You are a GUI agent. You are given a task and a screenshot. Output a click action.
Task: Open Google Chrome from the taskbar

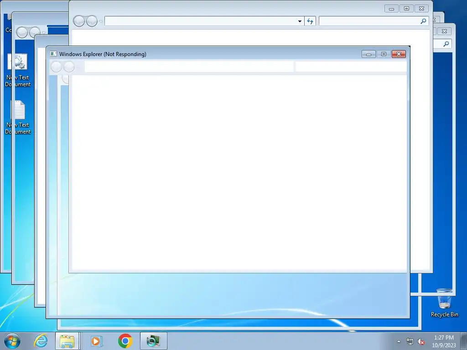[x=125, y=341]
